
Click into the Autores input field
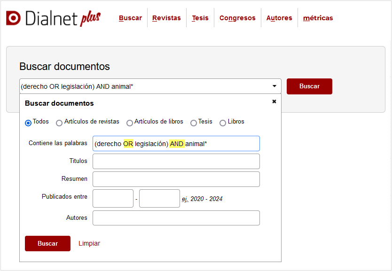[x=176, y=218]
